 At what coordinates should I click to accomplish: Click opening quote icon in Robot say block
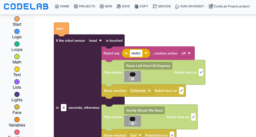pos(126,53)
